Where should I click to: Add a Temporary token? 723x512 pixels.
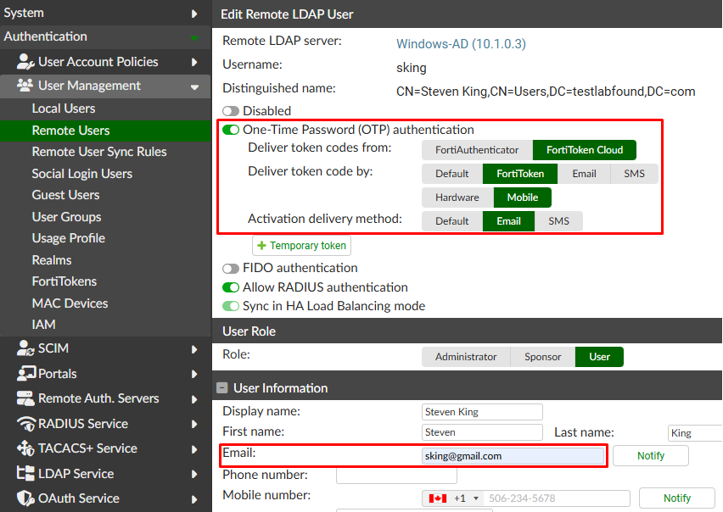[x=301, y=245]
